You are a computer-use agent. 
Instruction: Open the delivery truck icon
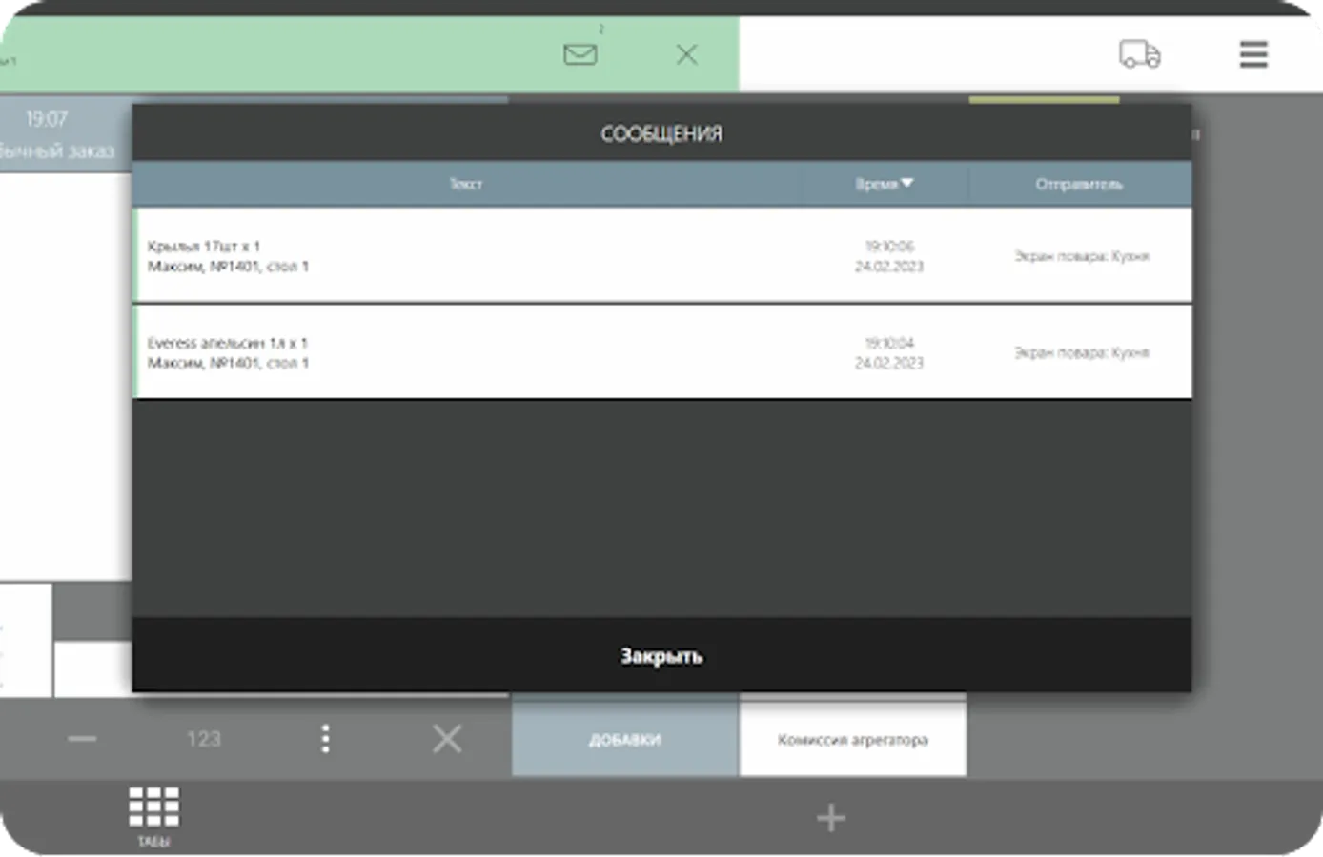pyautogui.click(x=1139, y=53)
